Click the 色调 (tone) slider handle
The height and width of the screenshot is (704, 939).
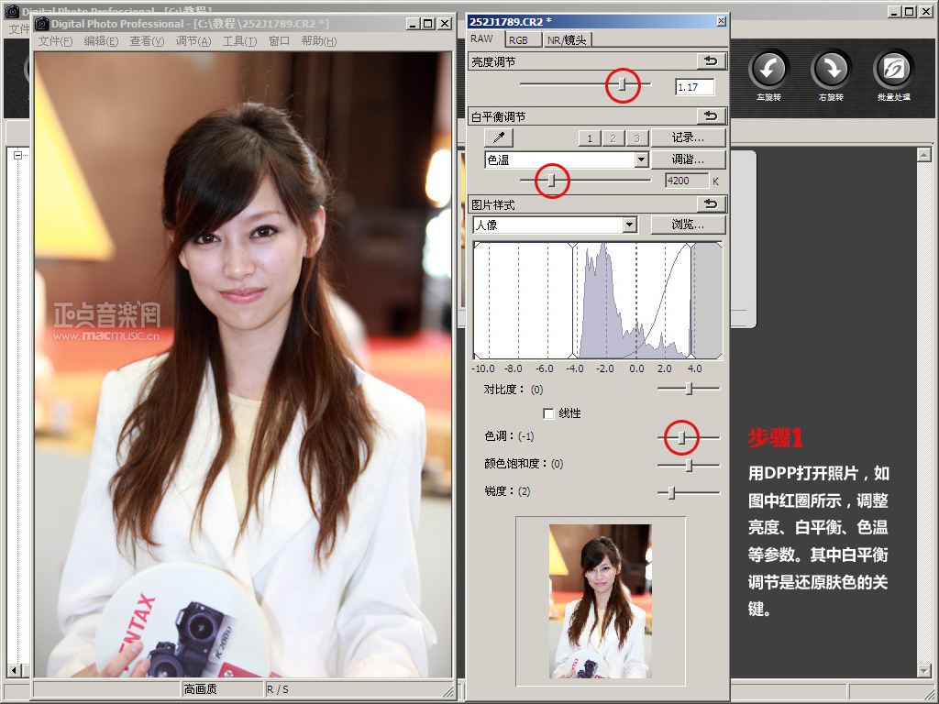(681, 439)
